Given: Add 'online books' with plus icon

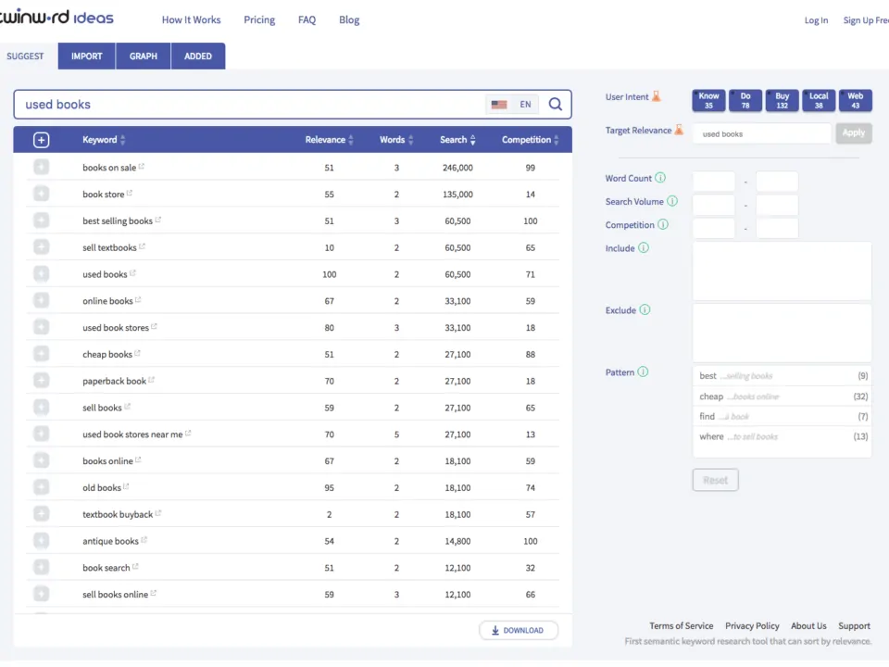Looking at the screenshot, I should 41,300.
